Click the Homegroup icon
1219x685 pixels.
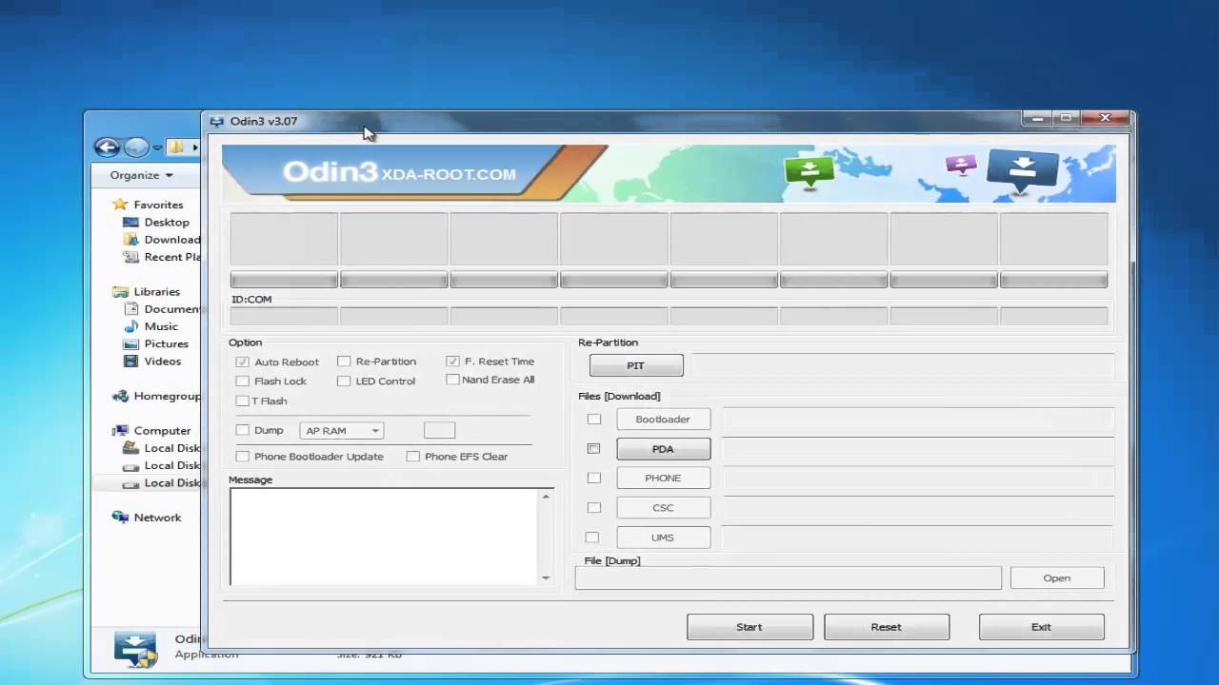[120, 396]
